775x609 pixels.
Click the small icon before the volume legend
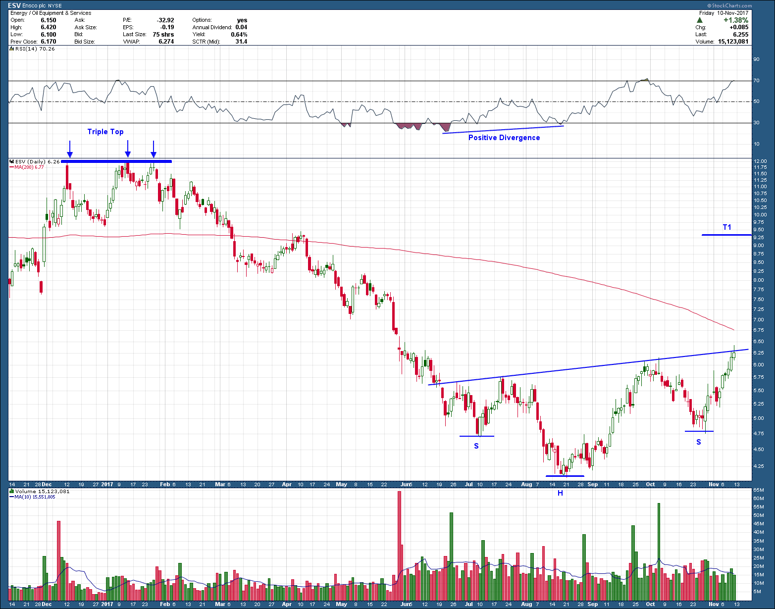(12, 491)
